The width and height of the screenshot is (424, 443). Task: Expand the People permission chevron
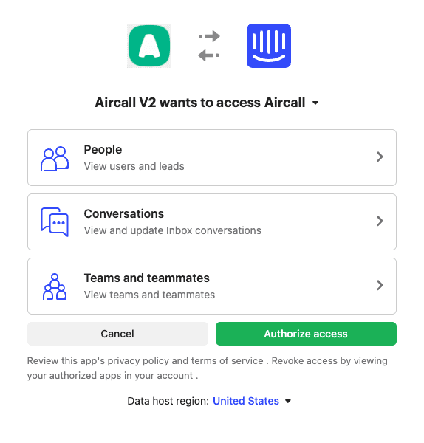point(380,157)
